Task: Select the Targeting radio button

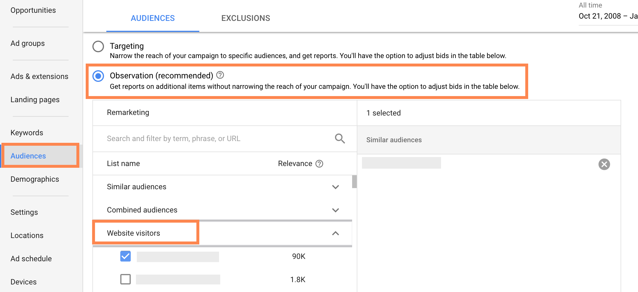Action: click(98, 46)
